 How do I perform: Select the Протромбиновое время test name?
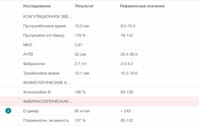point(44,26)
